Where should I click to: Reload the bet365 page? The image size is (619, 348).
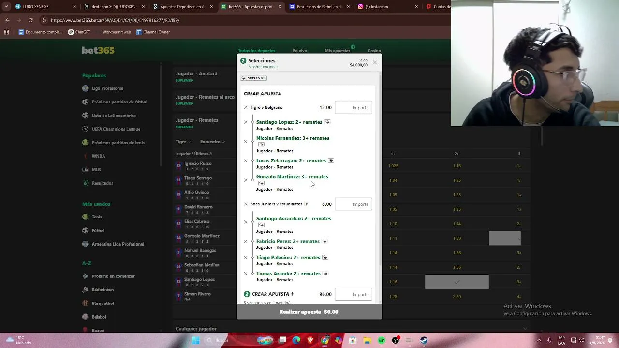coord(30,20)
